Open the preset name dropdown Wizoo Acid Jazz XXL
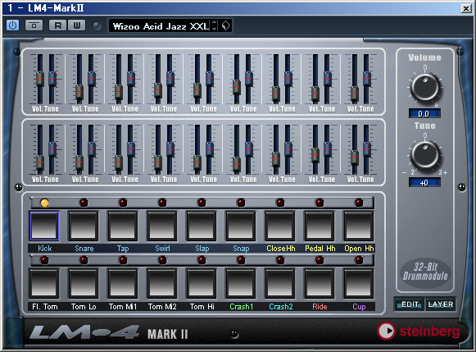 tap(161, 26)
